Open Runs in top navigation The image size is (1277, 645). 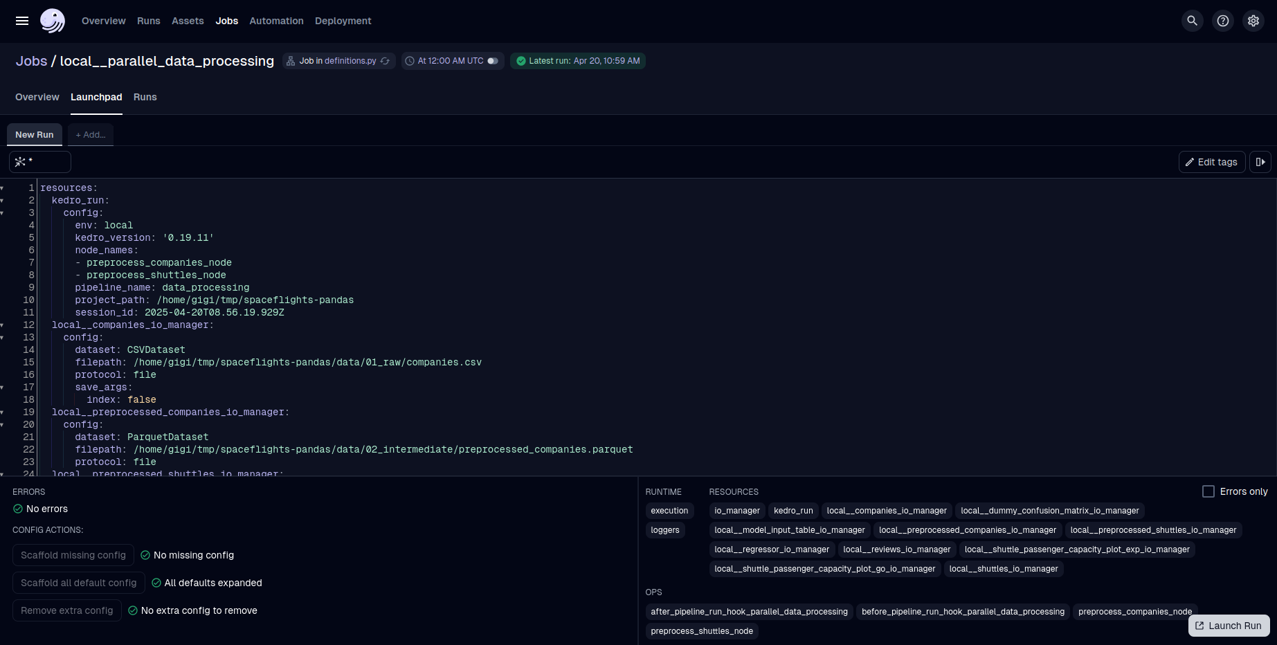coord(149,21)
